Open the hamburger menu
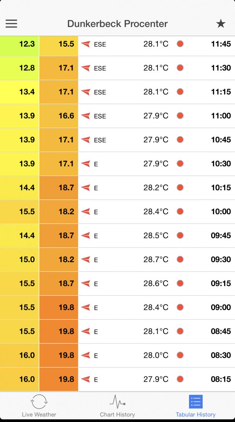 click(x=11, y=24)
